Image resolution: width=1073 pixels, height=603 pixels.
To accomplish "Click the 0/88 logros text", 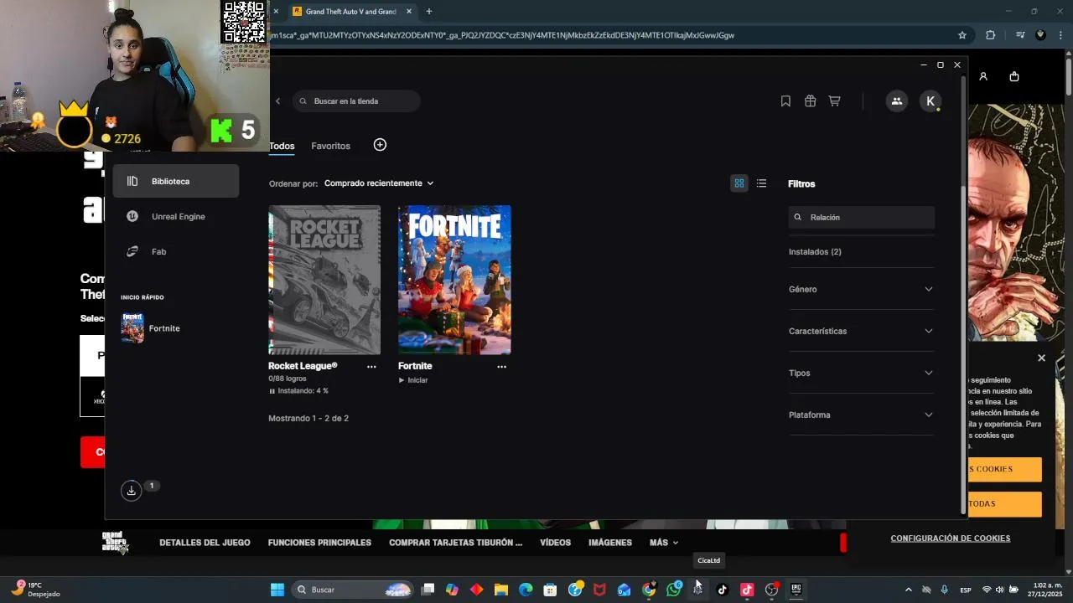I will (288, 379).
